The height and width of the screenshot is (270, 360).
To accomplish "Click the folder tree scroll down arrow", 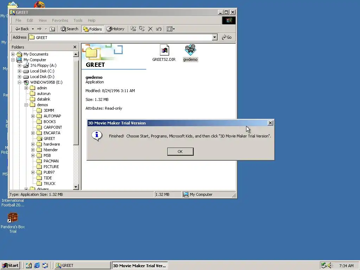I will click(76, 187).
